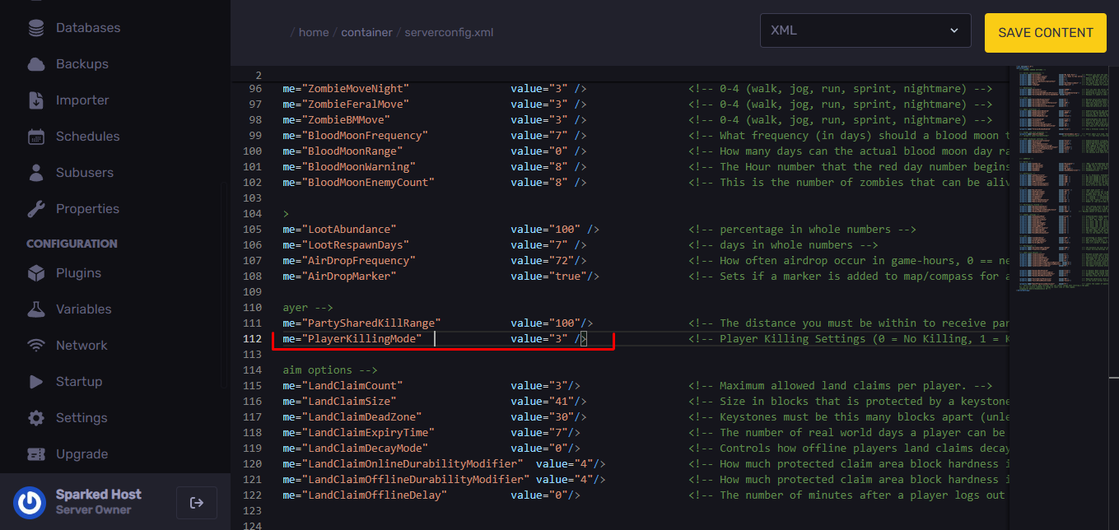Click the Network wifi icon
The height and width of the screenshot is (530, 1119).
(x=36, y=346)
